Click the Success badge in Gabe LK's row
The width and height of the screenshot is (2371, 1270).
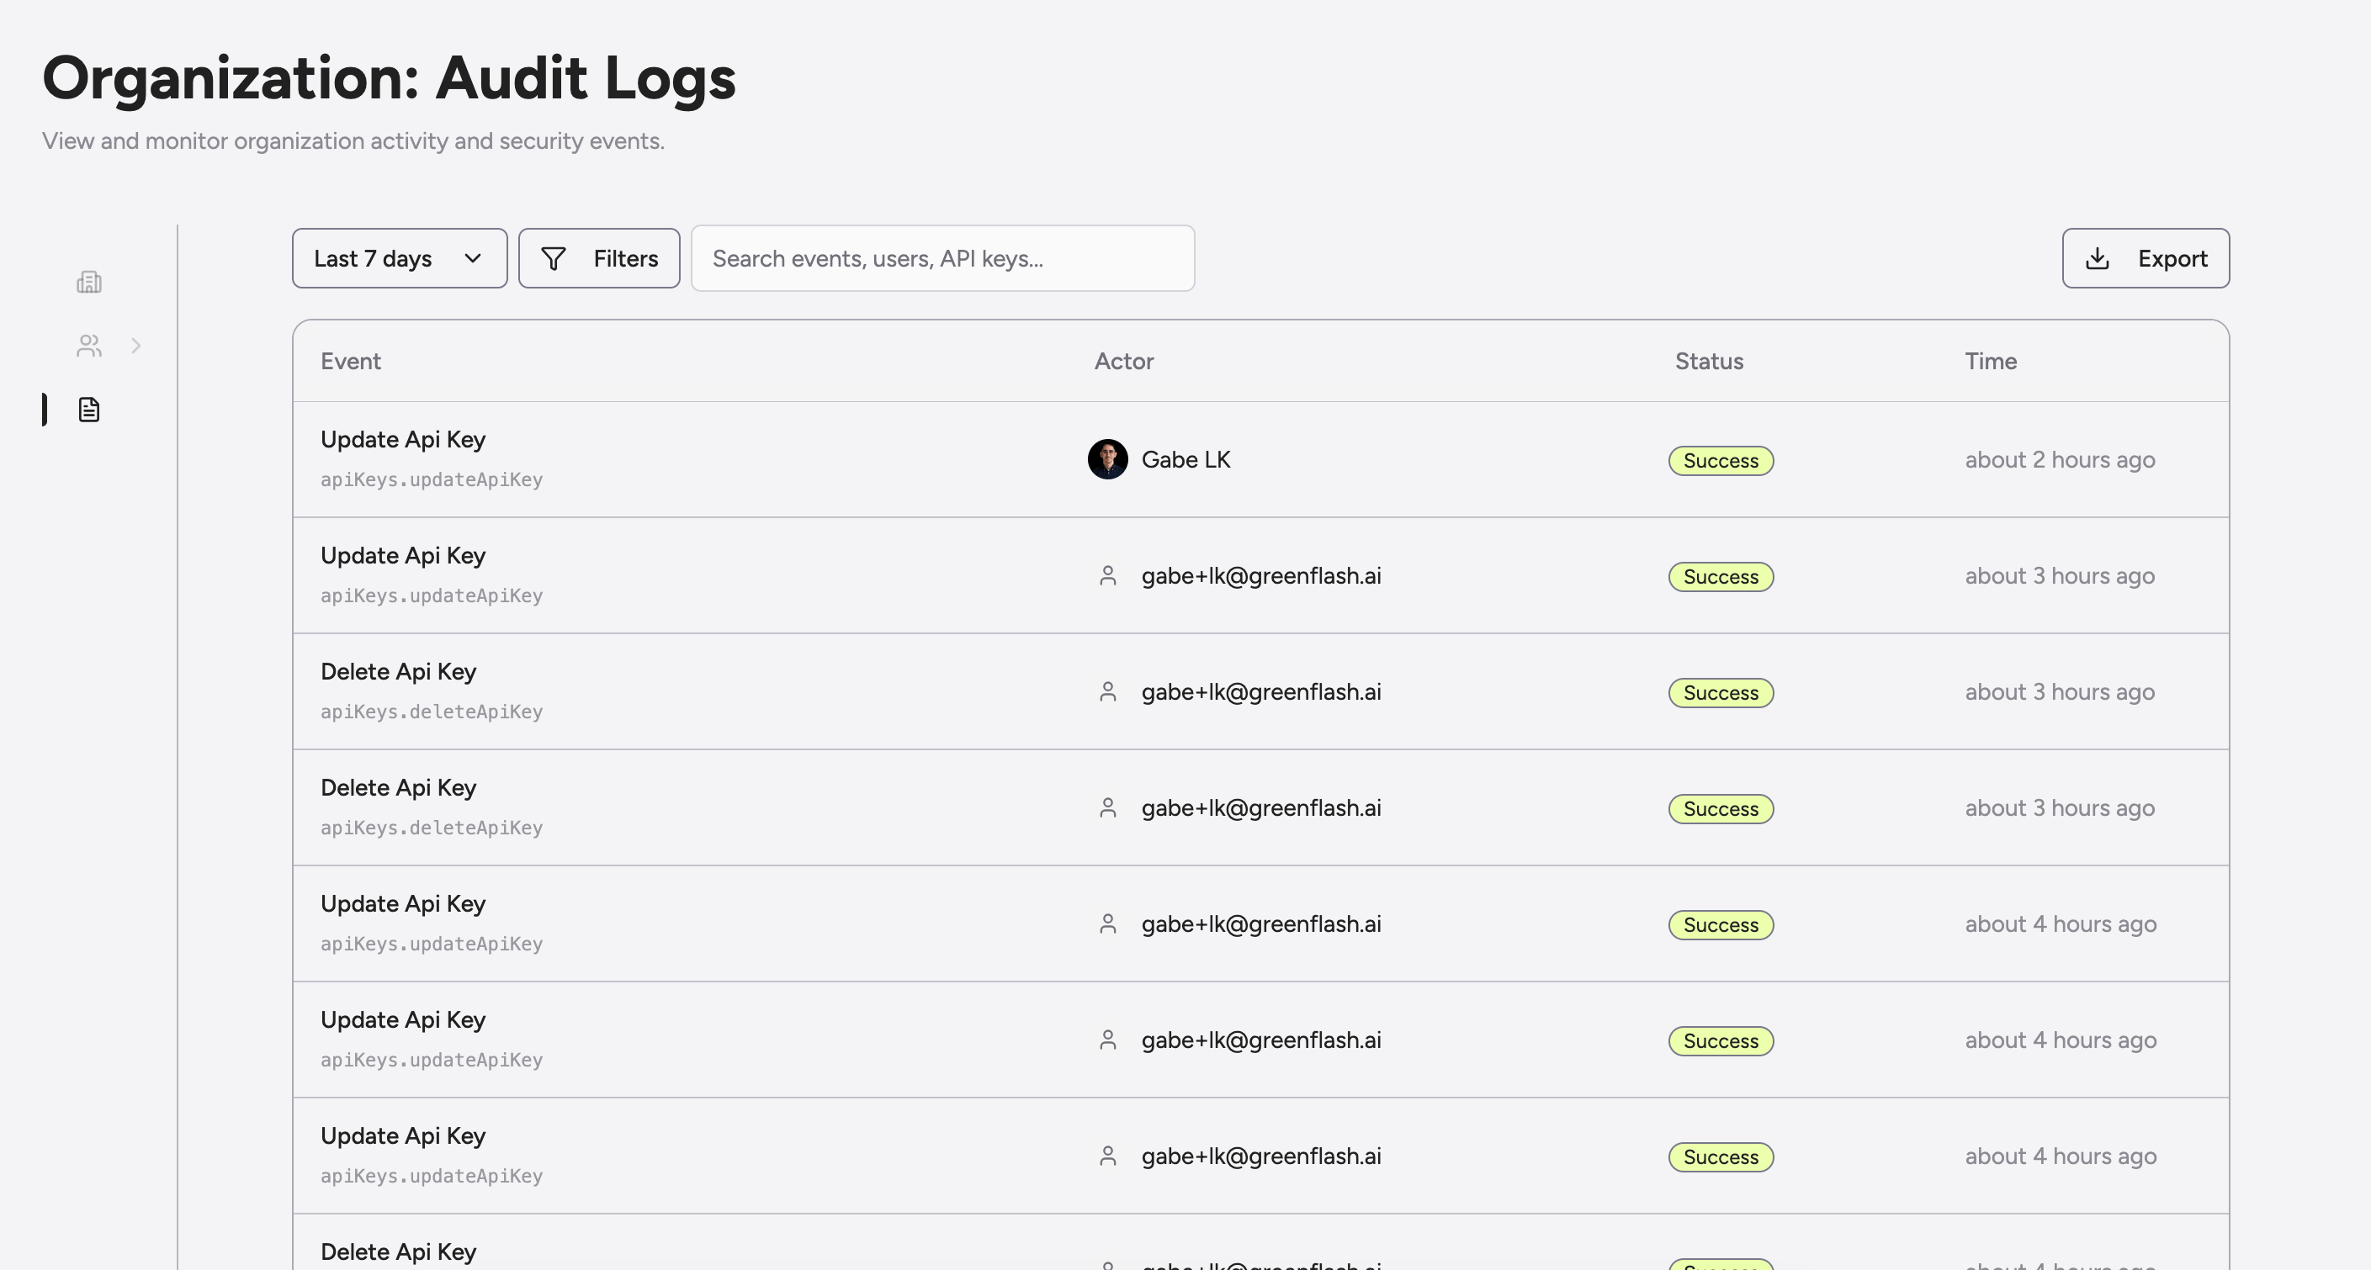point(1721,460)
